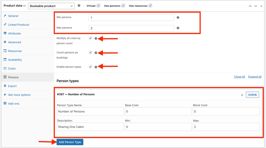Collapse the #397 Number of Persons row

[x=242, y=95]
